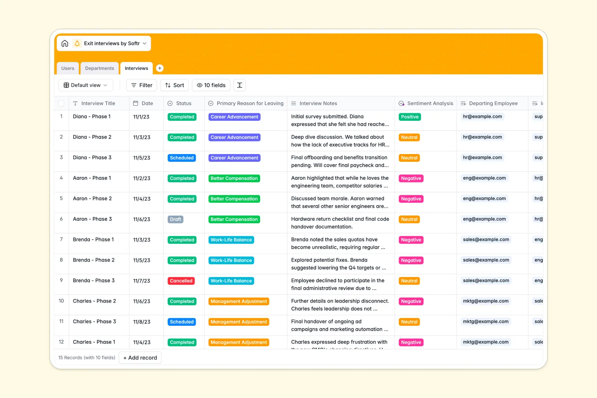Select the Sort arrows icon
The width and height of the screenshot is (597, 398).
(x=168, y=85)
